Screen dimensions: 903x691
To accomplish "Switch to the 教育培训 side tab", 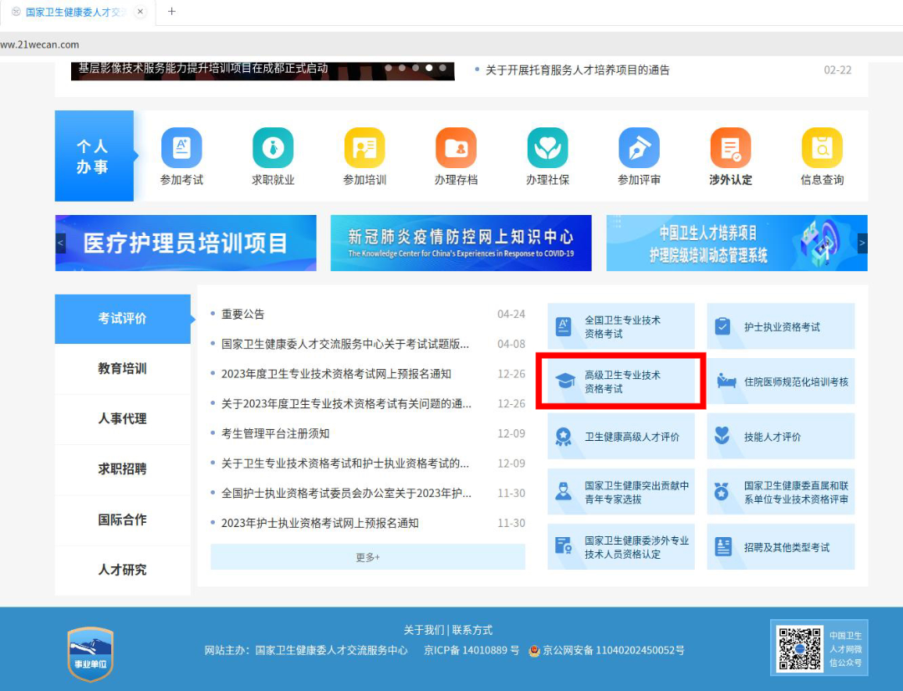I will pos(122,369).
